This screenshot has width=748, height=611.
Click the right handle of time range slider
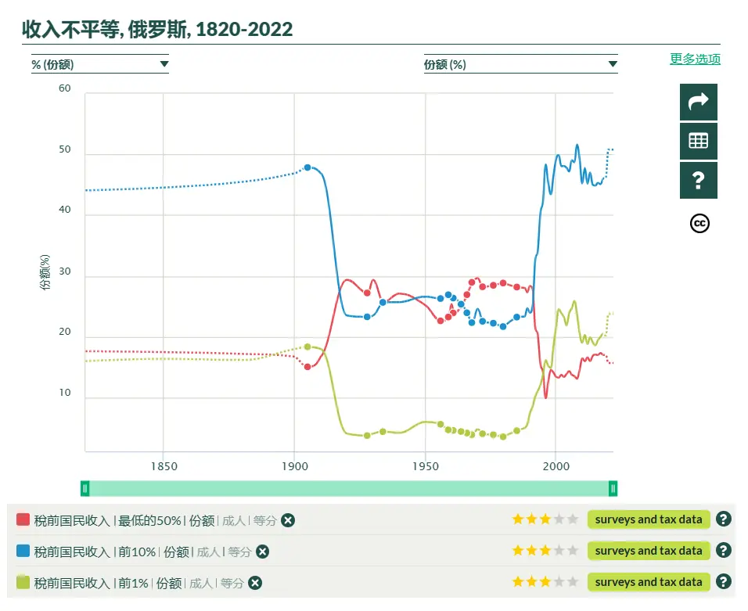[x=613, y=488]
